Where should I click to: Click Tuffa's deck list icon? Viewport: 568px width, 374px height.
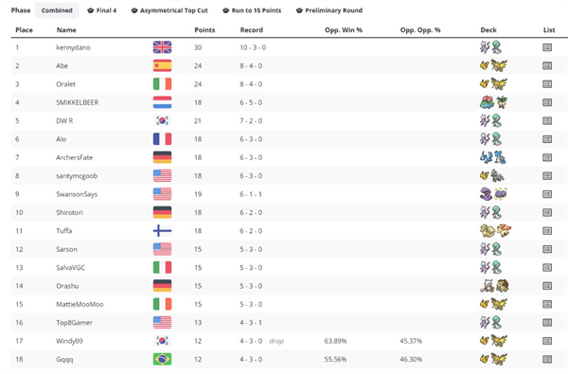tap(547, 230)
